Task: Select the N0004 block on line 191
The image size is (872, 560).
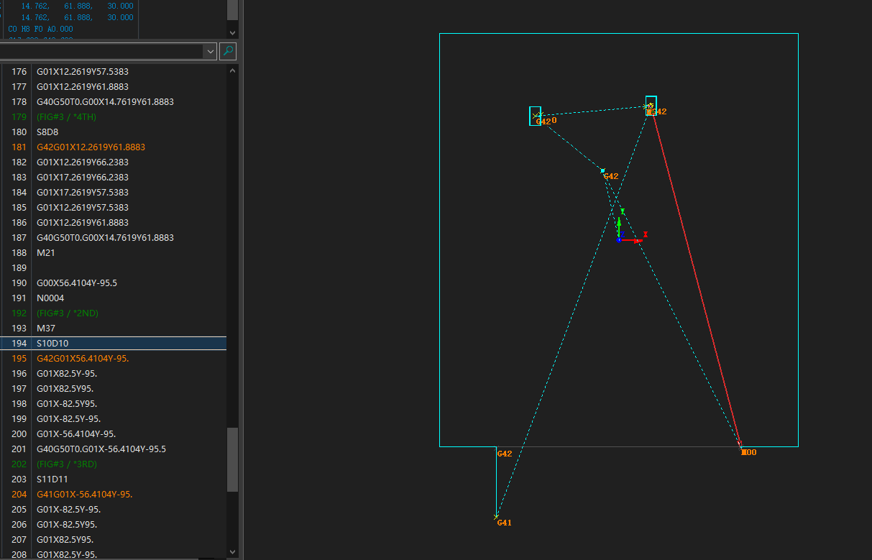Action: [x=50, y=298]
